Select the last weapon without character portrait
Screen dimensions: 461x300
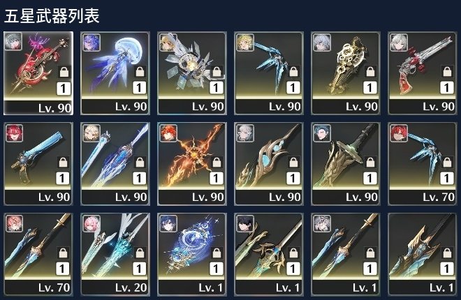(423, 254)
